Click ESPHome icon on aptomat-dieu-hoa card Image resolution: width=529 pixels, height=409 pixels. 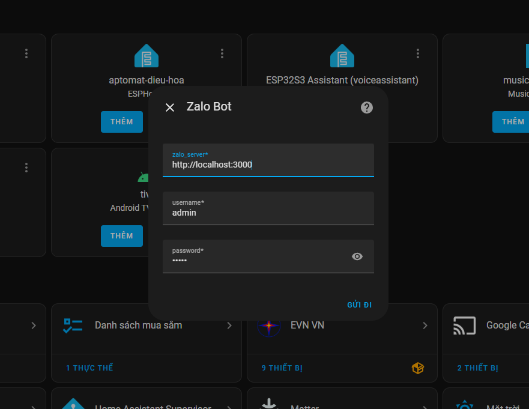point(147,56)
